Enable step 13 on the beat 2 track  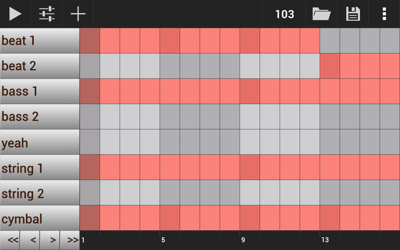(330, 66)
